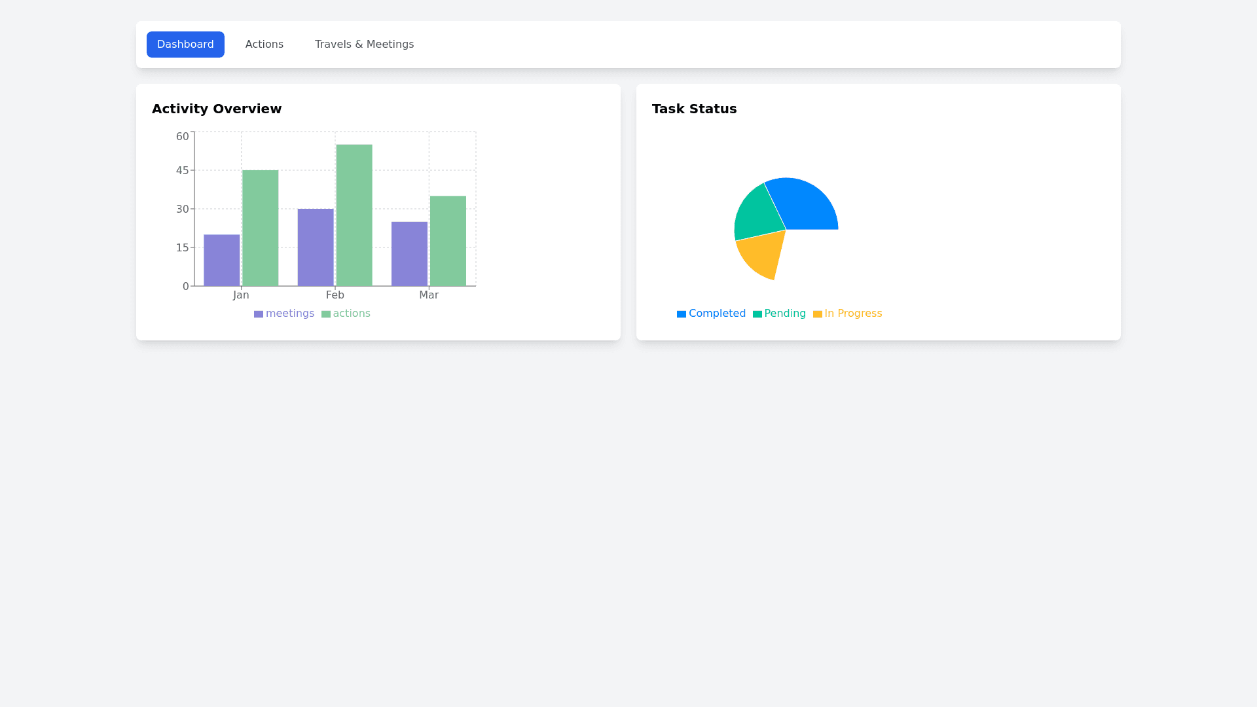Click the tallest February actions bar
This screenshot has height=707, width=1257.
[354, 215]
